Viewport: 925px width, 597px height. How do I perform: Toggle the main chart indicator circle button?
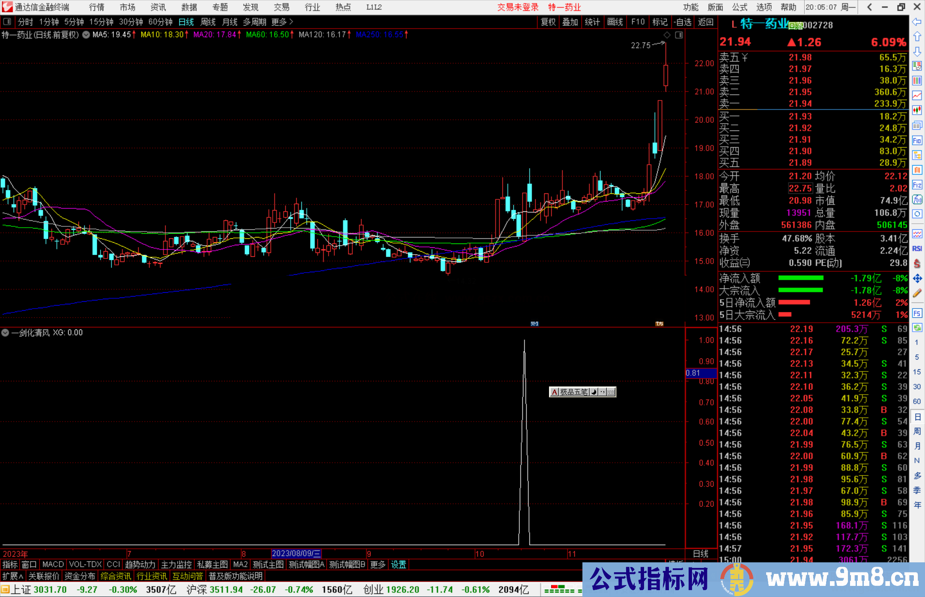[86, 35]
